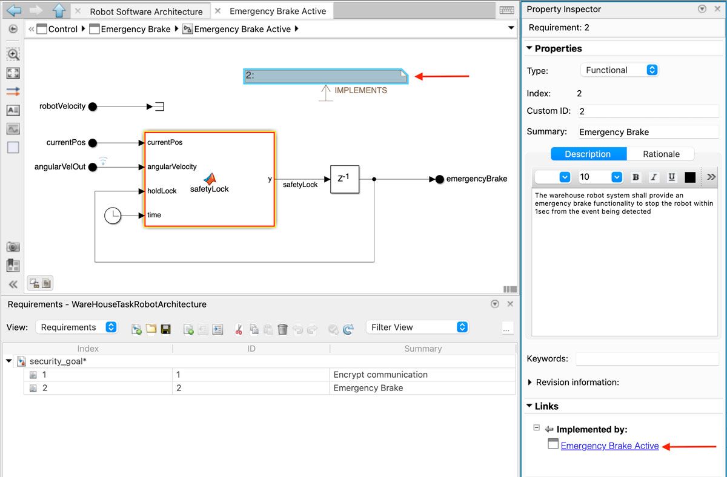This screenshot has width=727, height=477.
Task: Click the trash delete icon in Requirements toolbar
Action: coord(282,329)
